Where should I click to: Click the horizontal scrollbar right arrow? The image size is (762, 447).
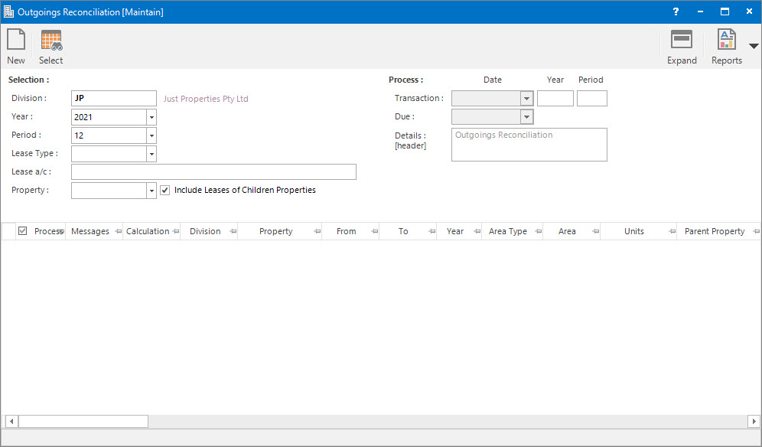(754, 421)
